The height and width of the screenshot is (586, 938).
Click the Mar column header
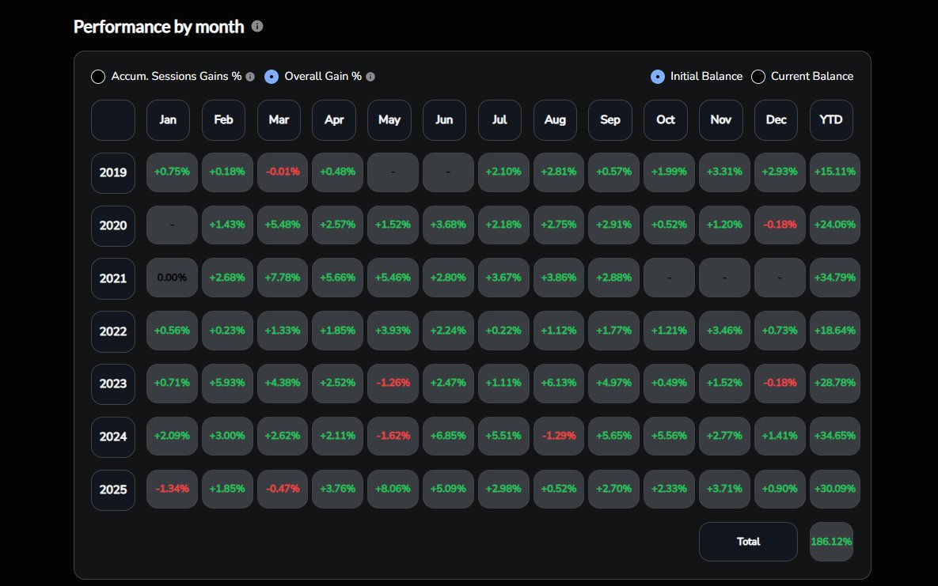tap(279, 120)
